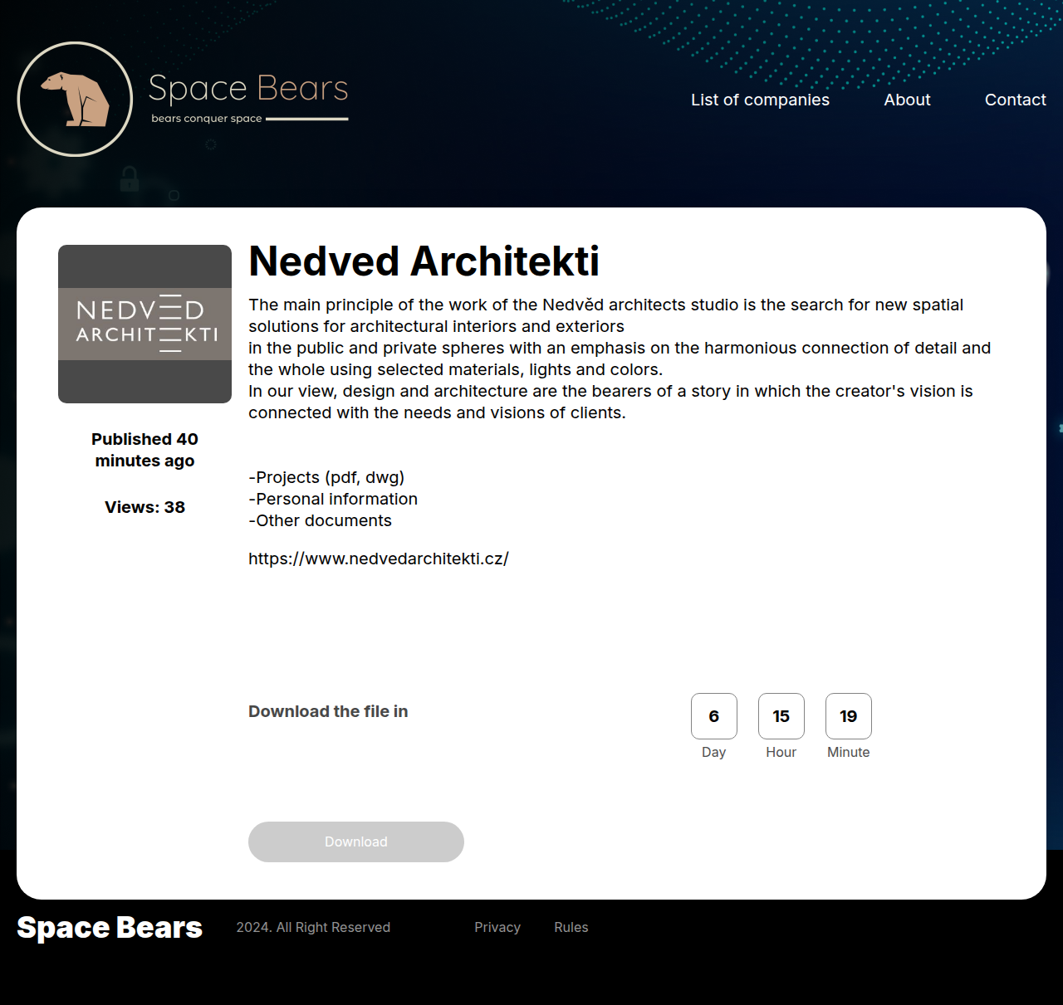Click the "bears conquer space" tagline
This screenshot has width=1063, height=1005.
pos(207,119)
